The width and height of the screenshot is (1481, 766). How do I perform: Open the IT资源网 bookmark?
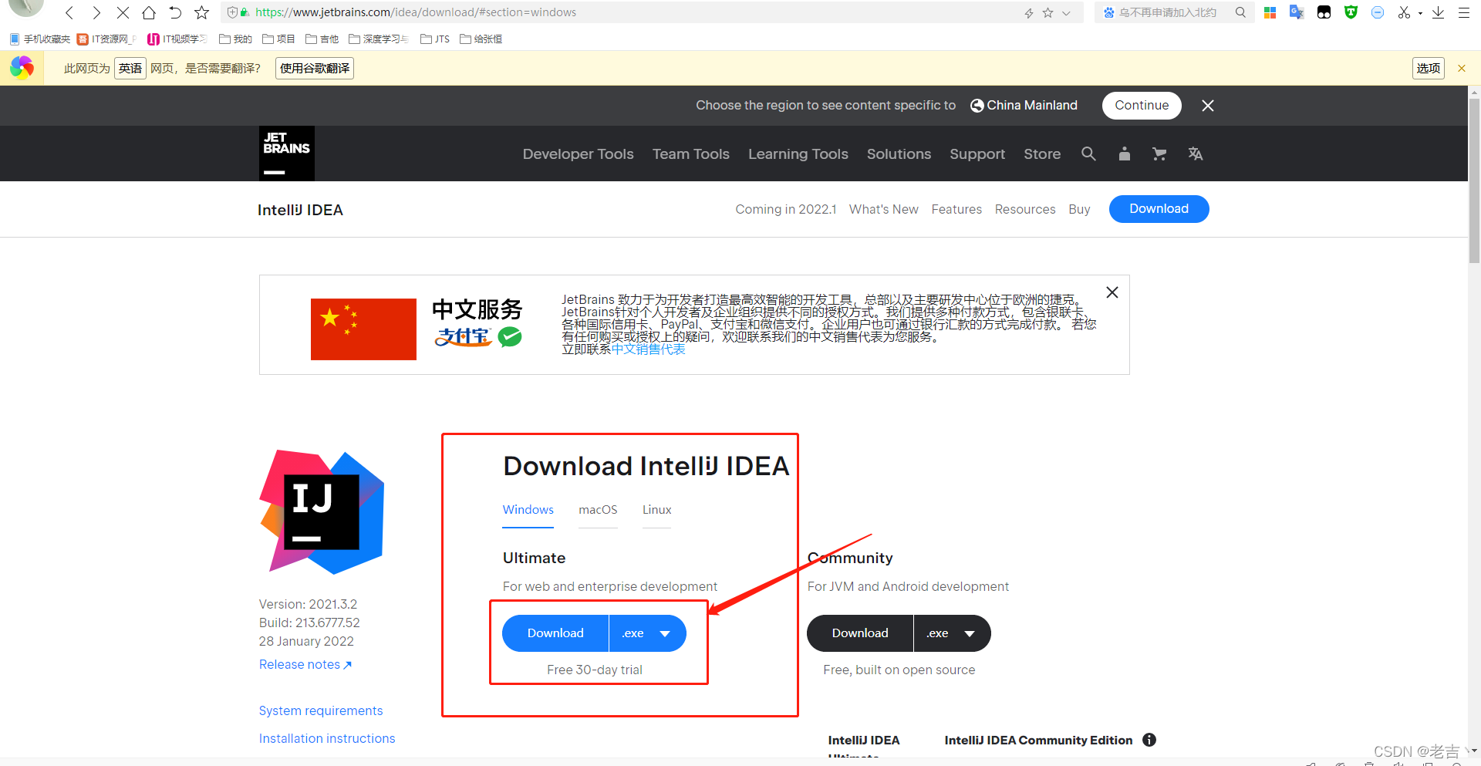(107, 39)
